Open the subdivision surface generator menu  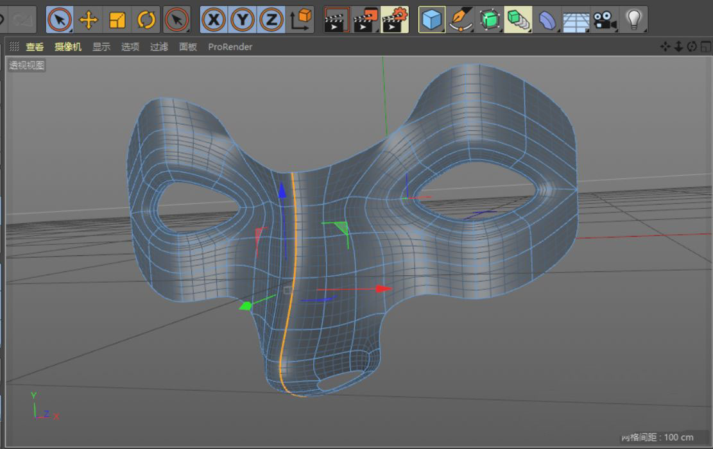490,21
